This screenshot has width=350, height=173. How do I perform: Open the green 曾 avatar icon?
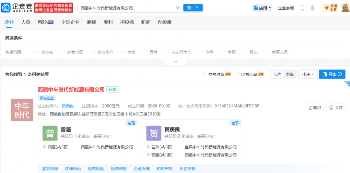point(50,133)
